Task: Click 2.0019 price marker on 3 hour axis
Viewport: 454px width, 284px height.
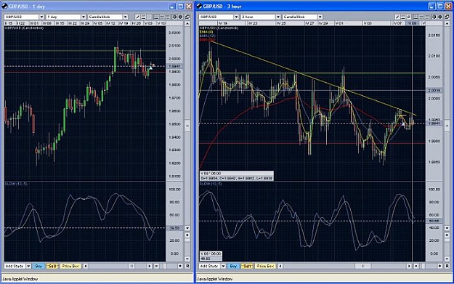Action: point(434,91)
